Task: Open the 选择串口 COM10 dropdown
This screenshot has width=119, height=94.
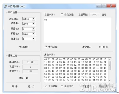Action: pos(34,19)
